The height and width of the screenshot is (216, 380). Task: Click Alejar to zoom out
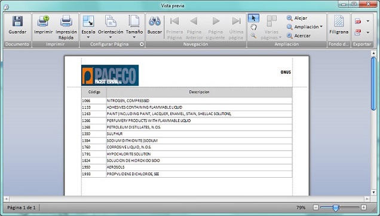(x=297, y=18)
